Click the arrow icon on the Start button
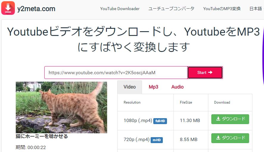 tap(210, 72)
